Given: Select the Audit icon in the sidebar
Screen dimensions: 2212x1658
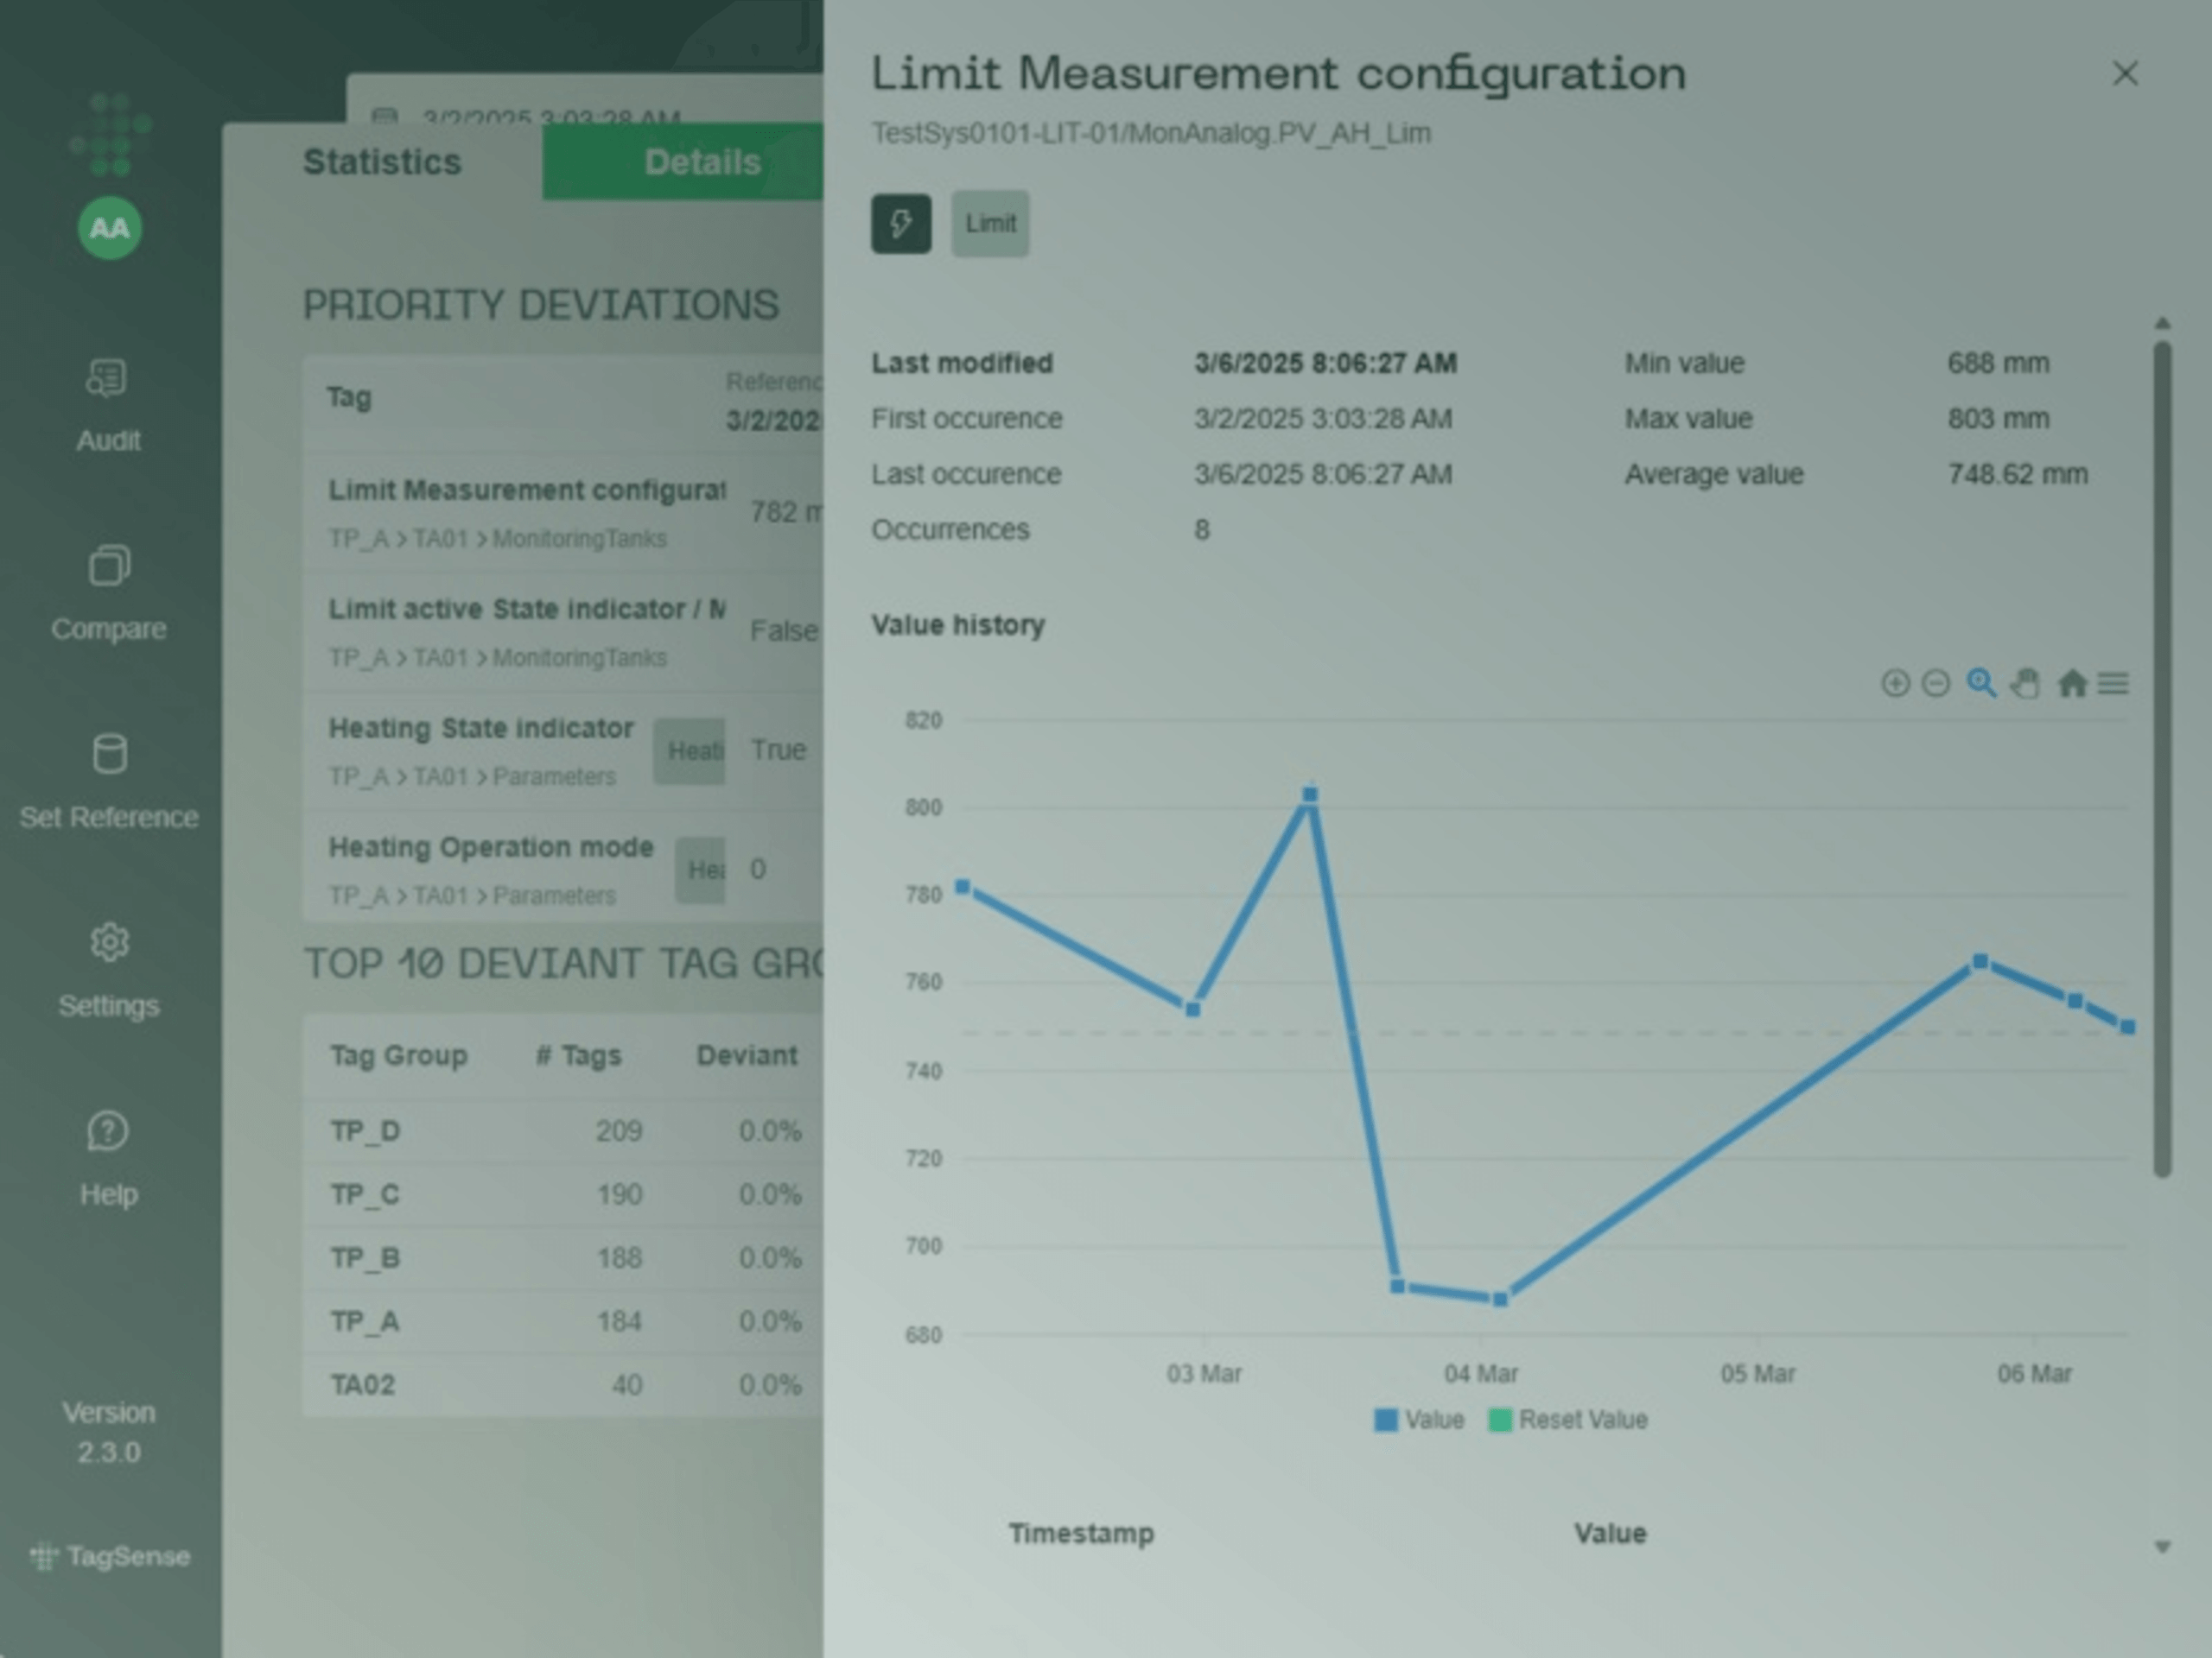Looking at the screenshot, I should click(x=107, y=377).
